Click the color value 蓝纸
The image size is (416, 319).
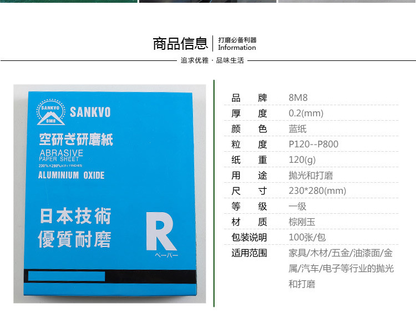point(297,129)
